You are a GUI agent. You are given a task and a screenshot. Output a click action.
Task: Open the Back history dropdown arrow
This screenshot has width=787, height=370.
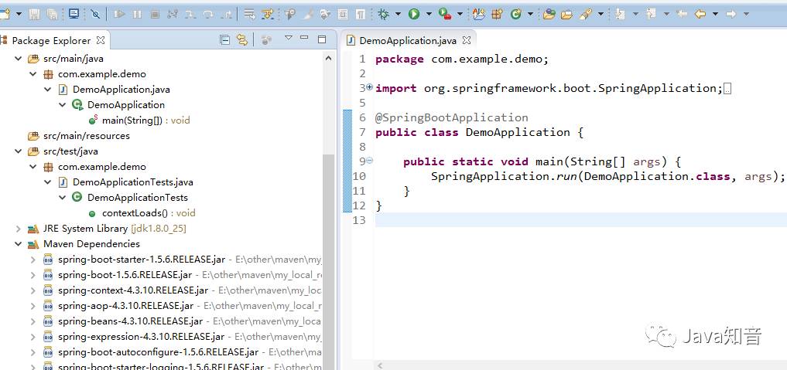pos(715,15)
